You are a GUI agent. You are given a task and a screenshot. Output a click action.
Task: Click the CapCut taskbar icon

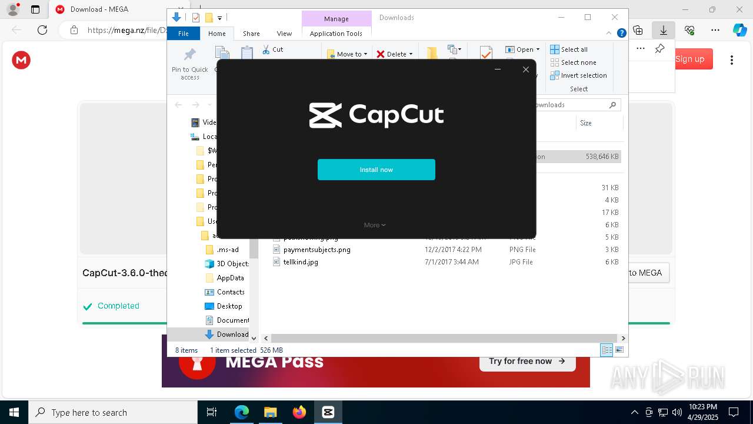pyautogui.click(x=328, y=412)
